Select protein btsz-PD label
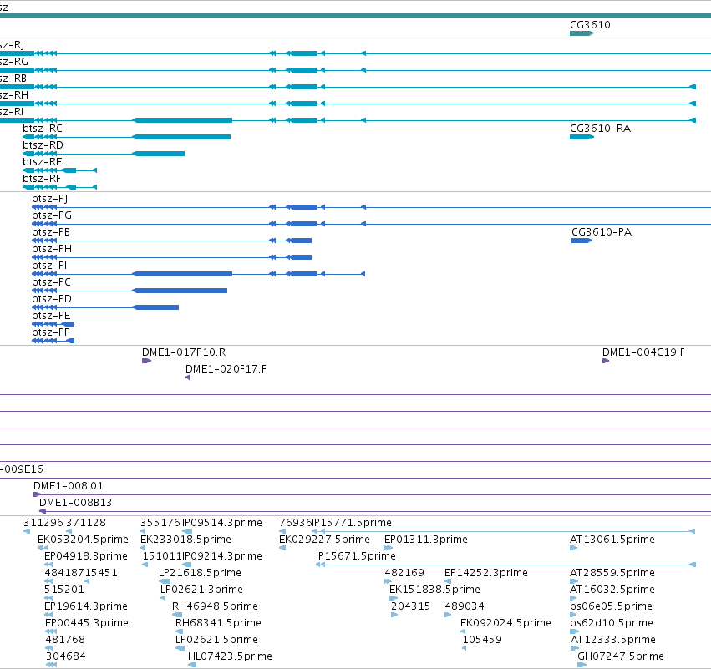Viewport: 711px width, 669px height. 52,299
